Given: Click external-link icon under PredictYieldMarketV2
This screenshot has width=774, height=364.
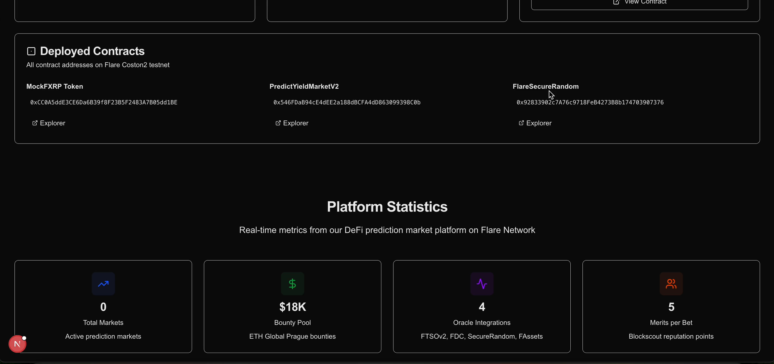Looking at the screenshot, I should point(278,123).
